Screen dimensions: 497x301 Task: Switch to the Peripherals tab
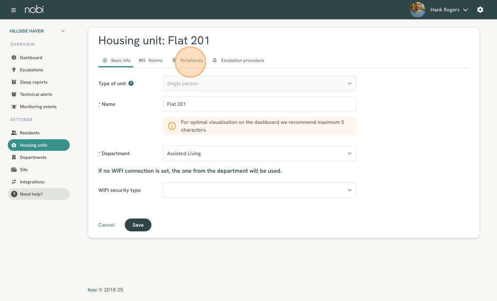tap(191, 60)
